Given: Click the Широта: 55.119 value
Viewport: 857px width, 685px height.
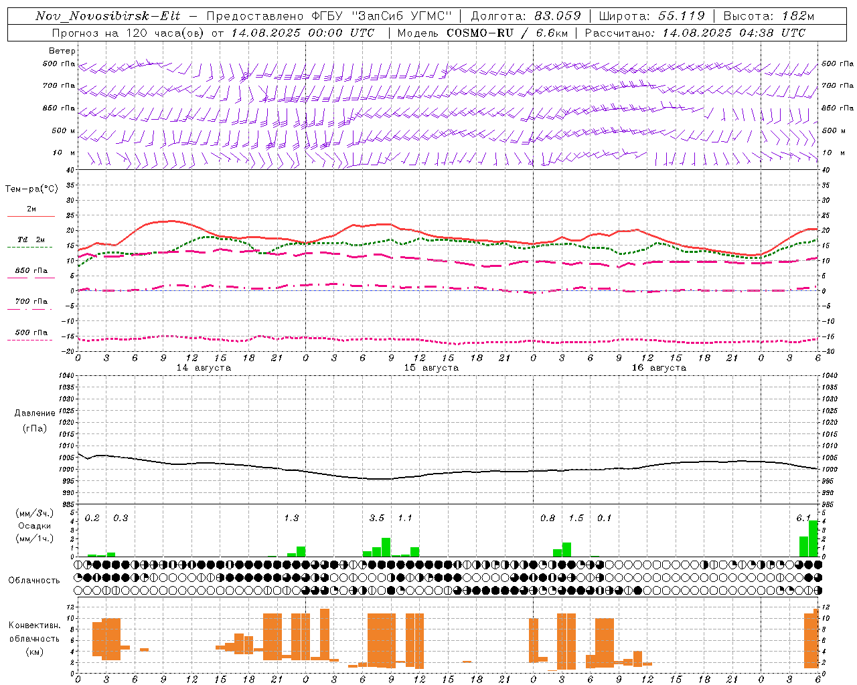Looking at the screenshot, I should tap(651, 16).
